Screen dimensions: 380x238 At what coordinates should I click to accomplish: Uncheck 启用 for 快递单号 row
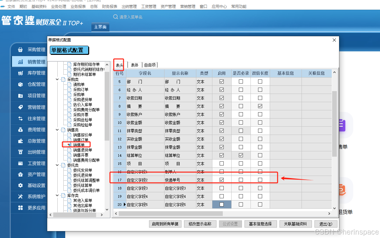(x=222, y=180)
